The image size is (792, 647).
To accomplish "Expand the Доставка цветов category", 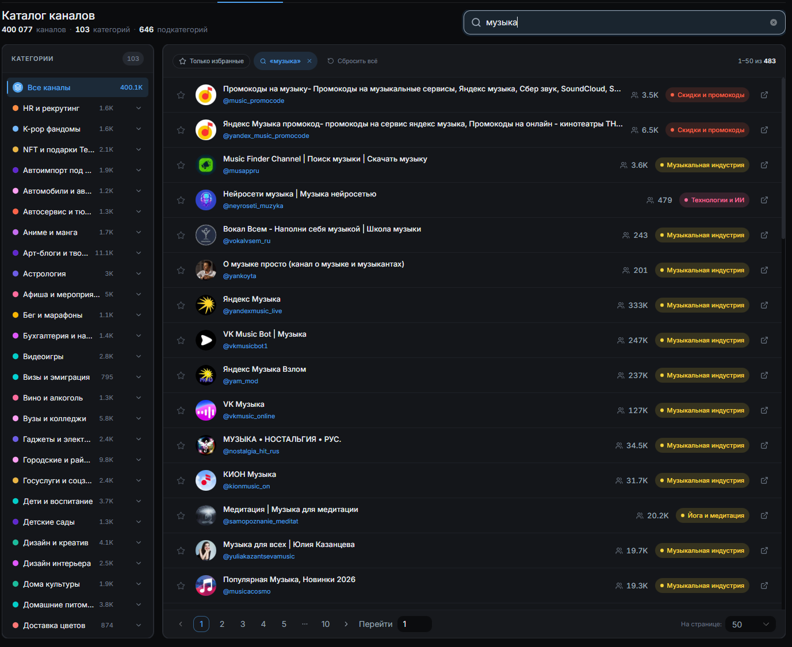I will [139, 625].
